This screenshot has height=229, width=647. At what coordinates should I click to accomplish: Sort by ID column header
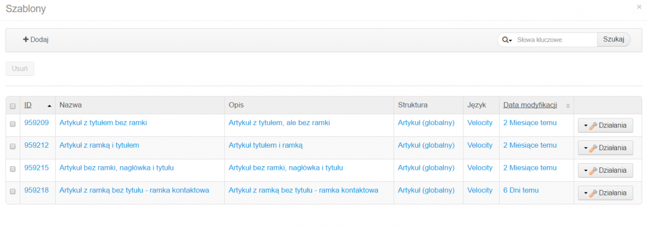click(x=28, y=105)
